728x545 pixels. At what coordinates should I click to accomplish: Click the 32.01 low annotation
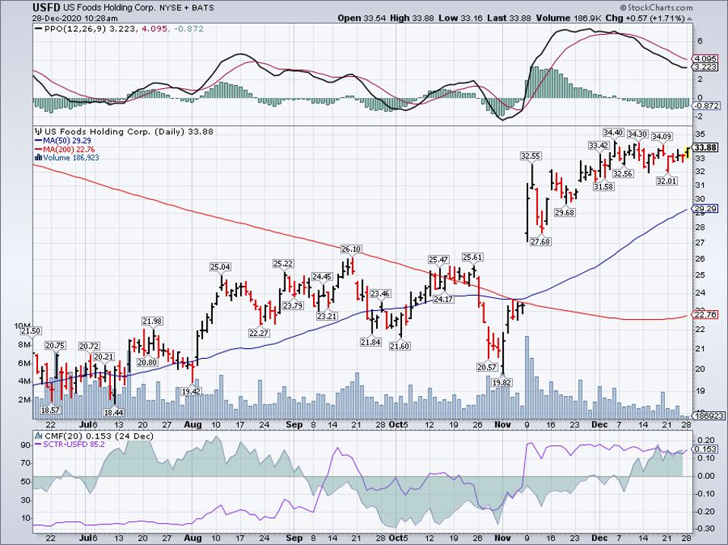(666, 181)
